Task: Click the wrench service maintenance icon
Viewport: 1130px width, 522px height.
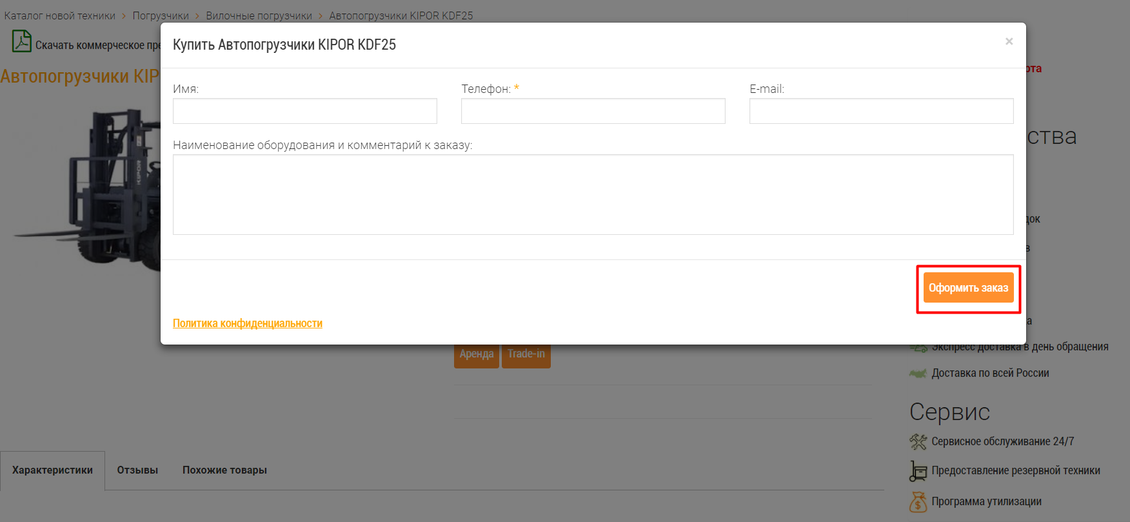Action: [x=918, y=441]
